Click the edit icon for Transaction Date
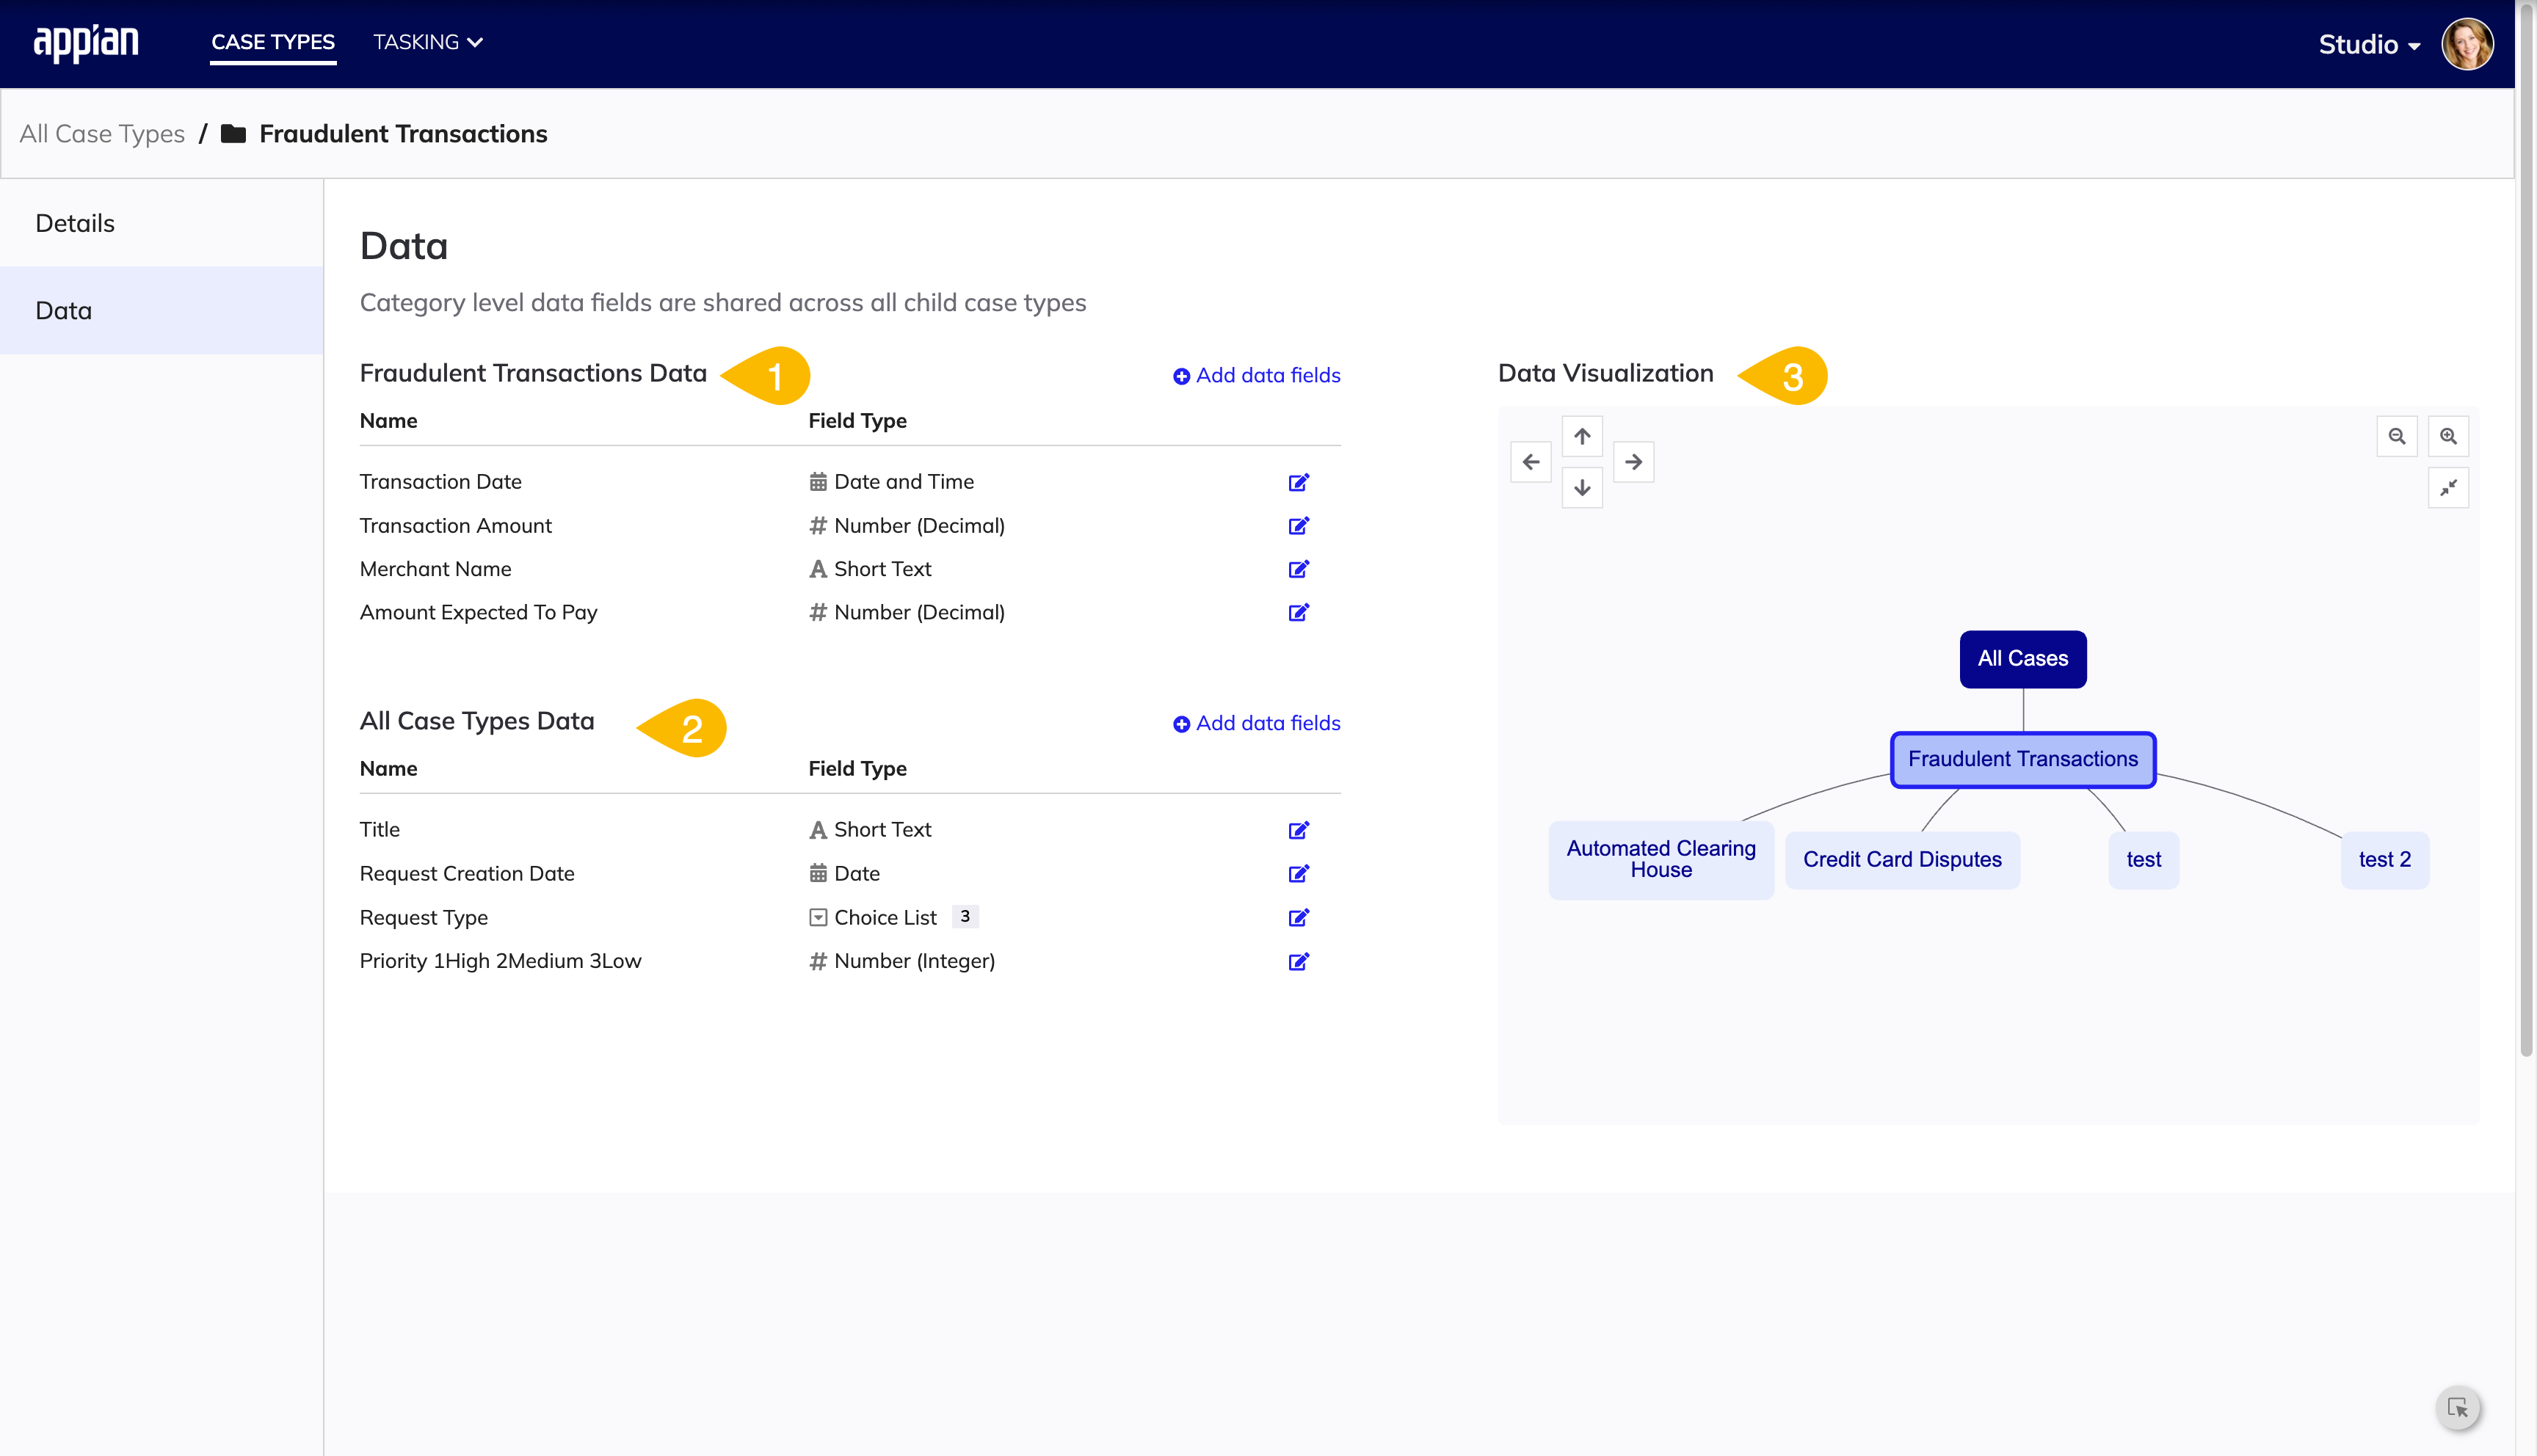Image resolution: width=2537 pixels, height=1456 pixels. pos(1298,481)
